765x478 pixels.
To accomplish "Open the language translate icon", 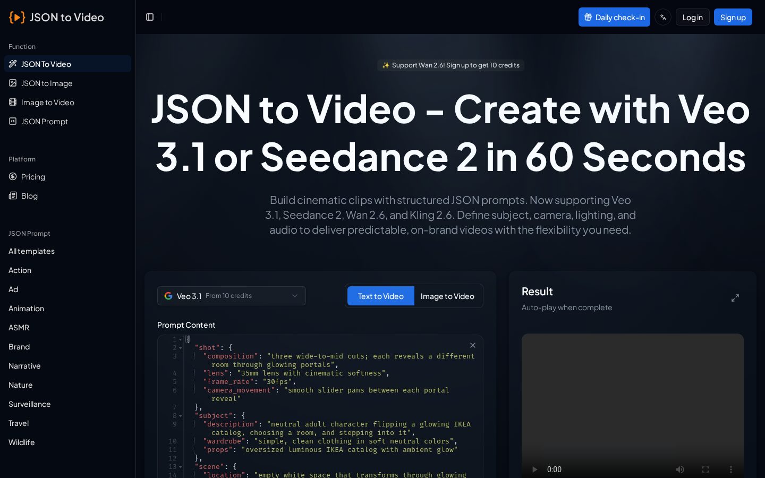I will [x=663, y=17].
